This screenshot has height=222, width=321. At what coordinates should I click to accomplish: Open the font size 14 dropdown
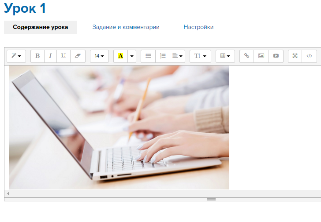pos(99,56)
